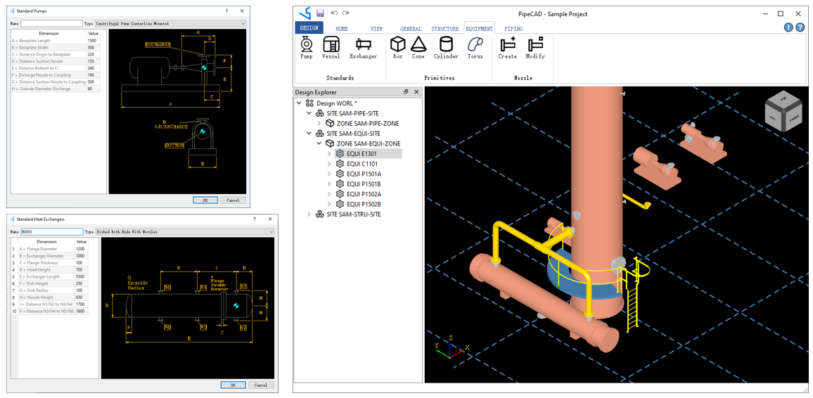Choose the Torus primitive icon
The image size is (813, 398).
tap(475, 46)
